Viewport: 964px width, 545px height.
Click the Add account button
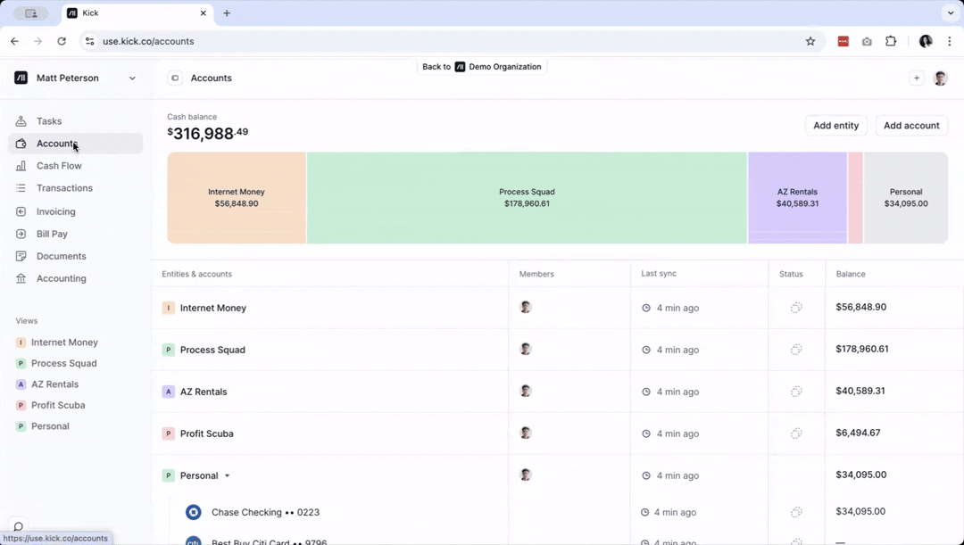(911, 126)
